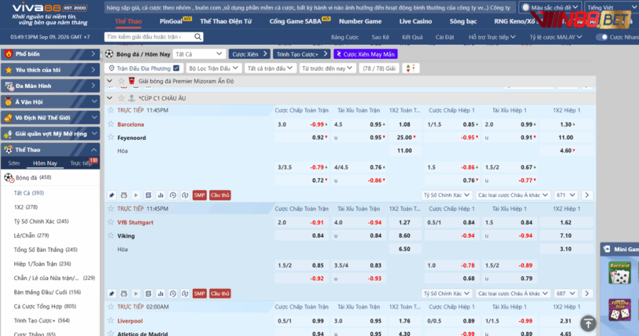Select Barcelona 1X2 full-time odds 1.08
The height and width of the screenshot is (336, 639).
[404, 124]
